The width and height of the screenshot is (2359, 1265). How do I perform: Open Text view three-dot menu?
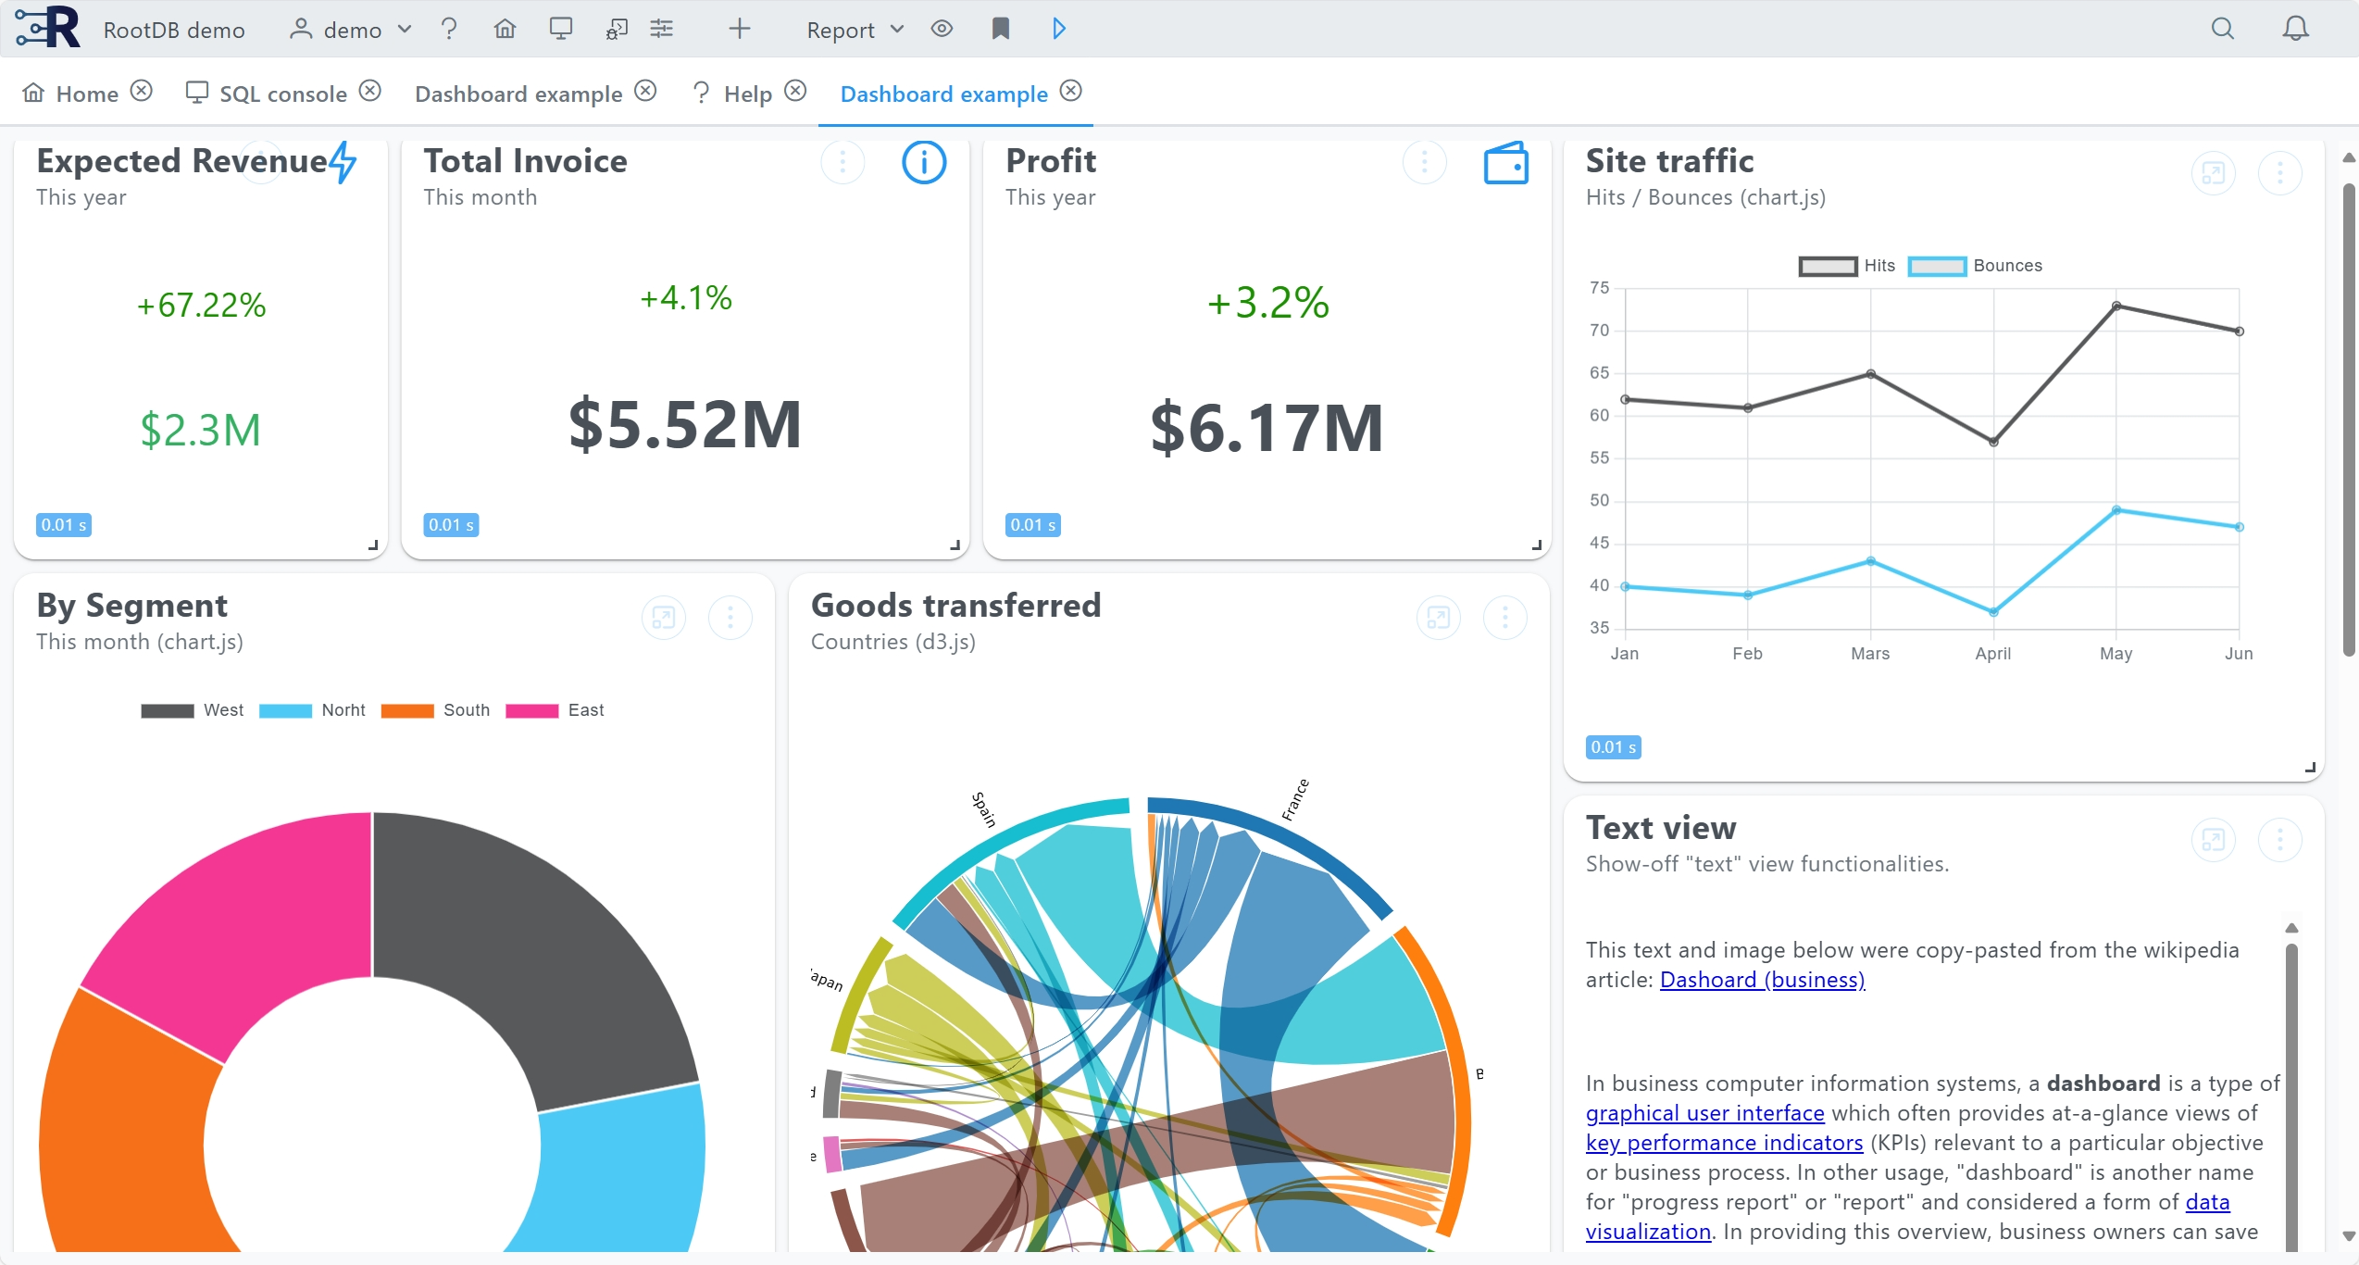2280,839
